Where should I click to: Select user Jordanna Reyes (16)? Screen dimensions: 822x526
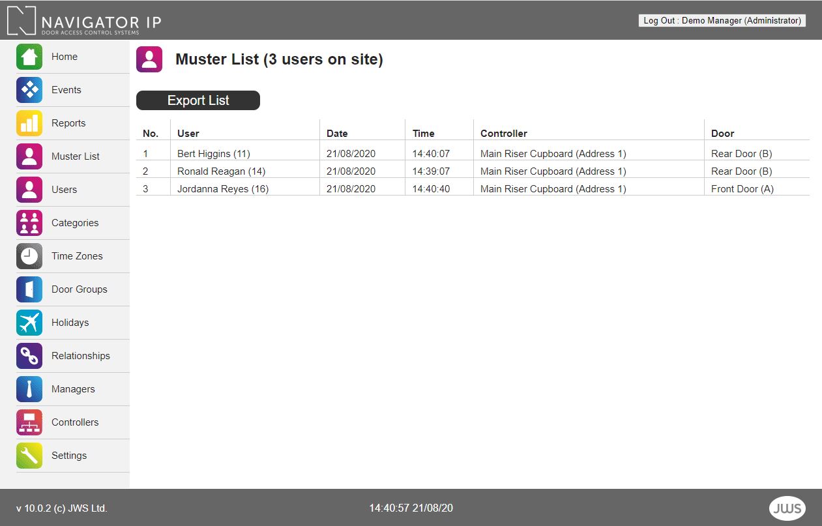click(x=223, y=189)
